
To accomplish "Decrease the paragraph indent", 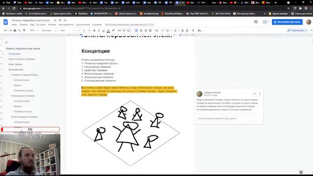I will pyautogui.click(x=182, y=30).
